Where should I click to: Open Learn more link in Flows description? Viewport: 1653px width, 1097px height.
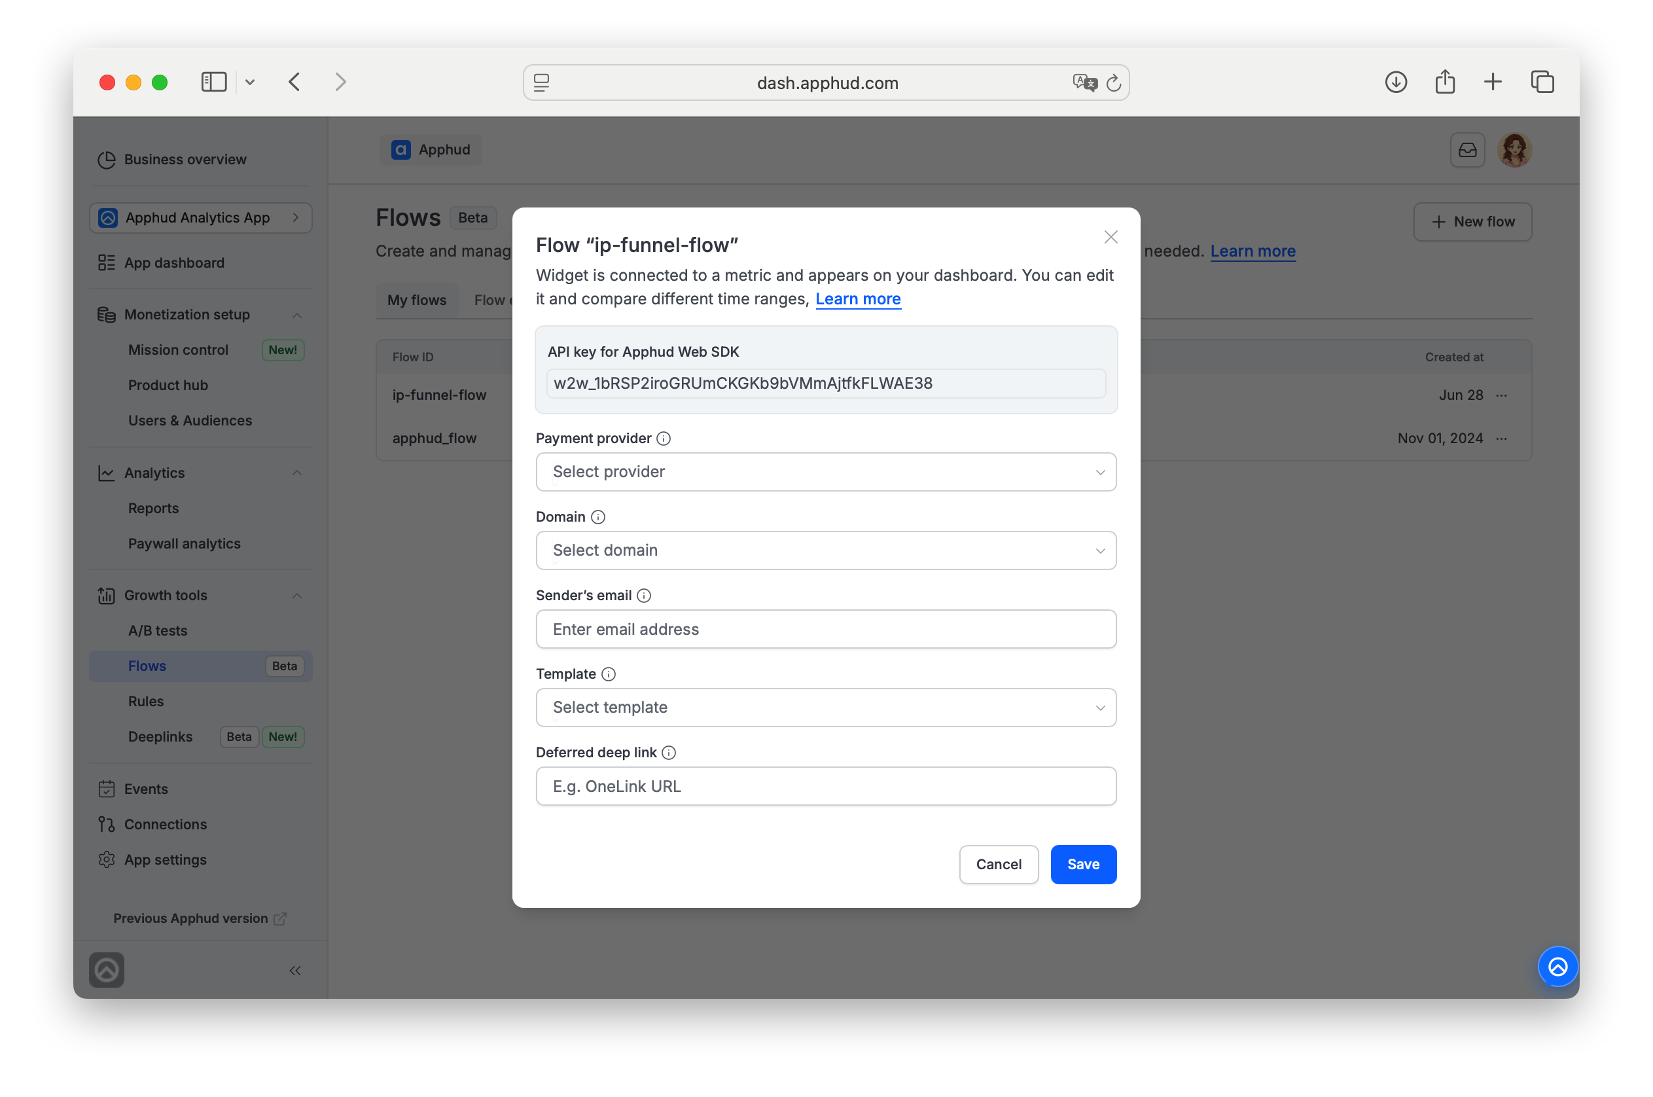click(1252, 251)
